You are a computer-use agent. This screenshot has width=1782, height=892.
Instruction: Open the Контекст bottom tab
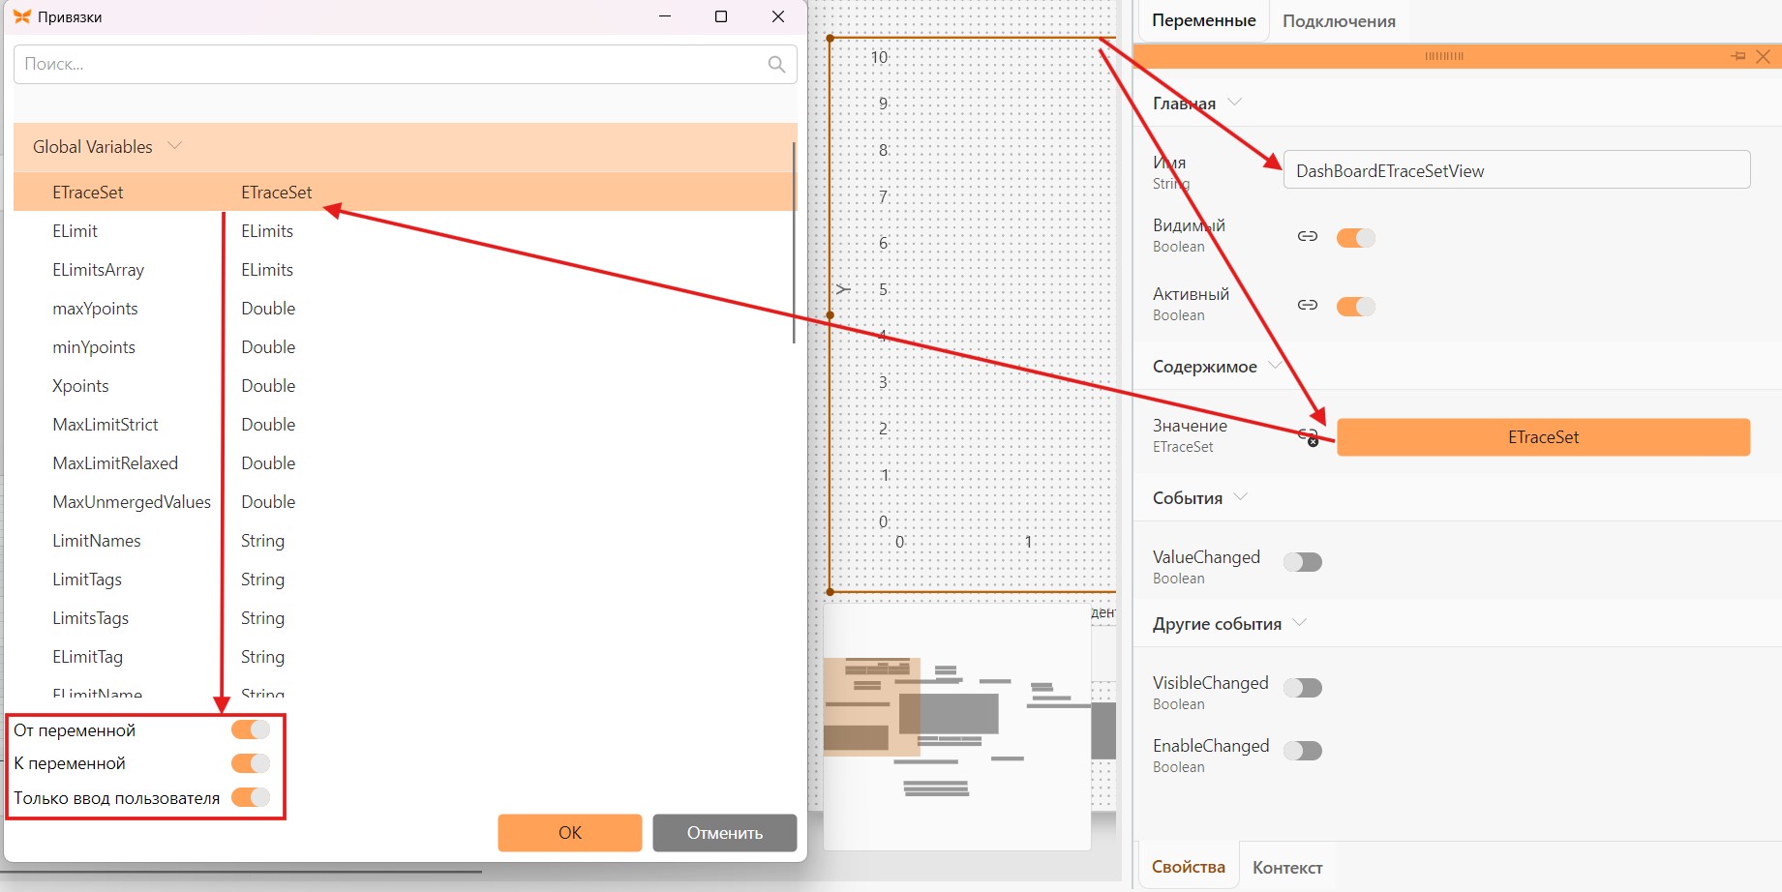click(x=1287, y=868)
